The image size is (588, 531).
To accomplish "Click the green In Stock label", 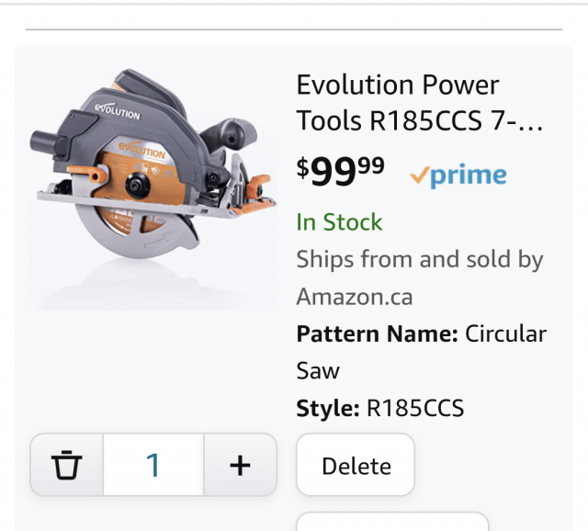I will pos(339,221).
